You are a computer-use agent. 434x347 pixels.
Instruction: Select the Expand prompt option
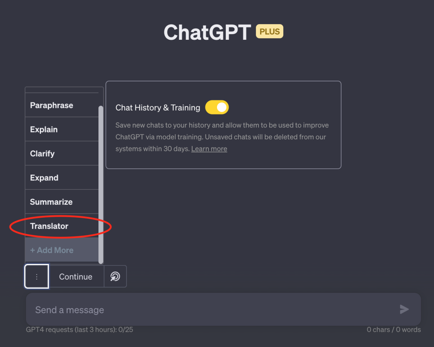[x=44, y=178]
